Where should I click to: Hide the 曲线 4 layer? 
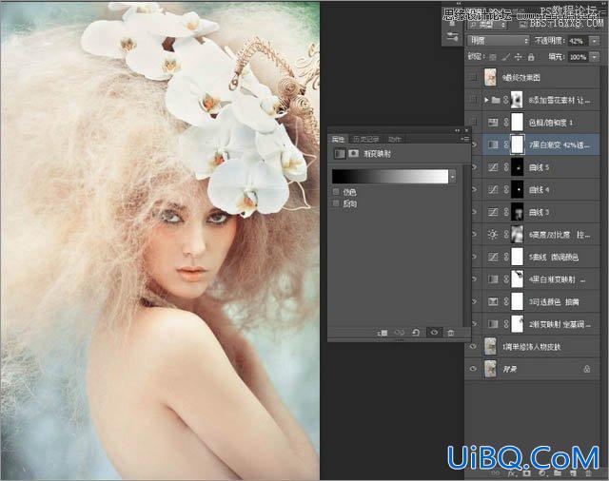pos(473,190)
